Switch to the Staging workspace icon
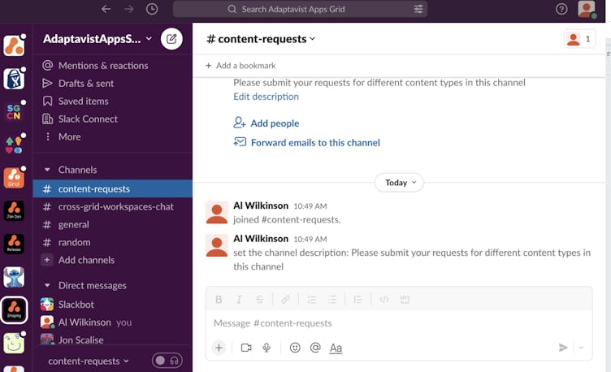The image size is (611, 372). point(14,309)
